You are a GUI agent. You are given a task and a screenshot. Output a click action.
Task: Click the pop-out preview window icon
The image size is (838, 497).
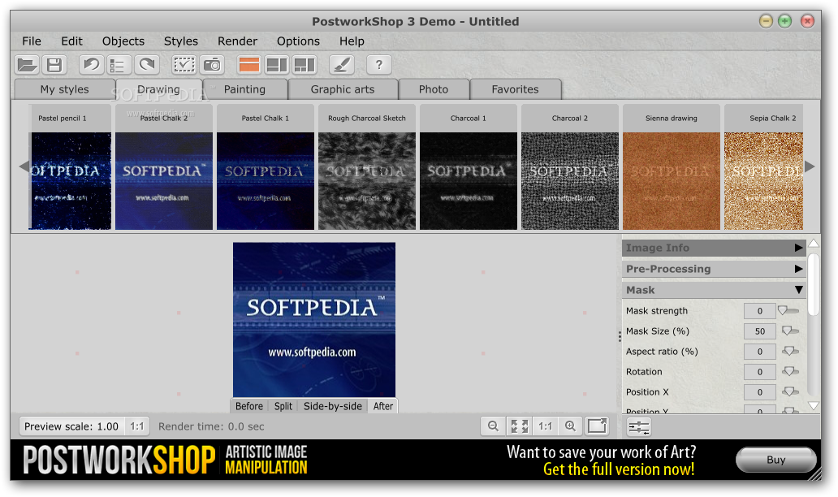click(597, 426)
